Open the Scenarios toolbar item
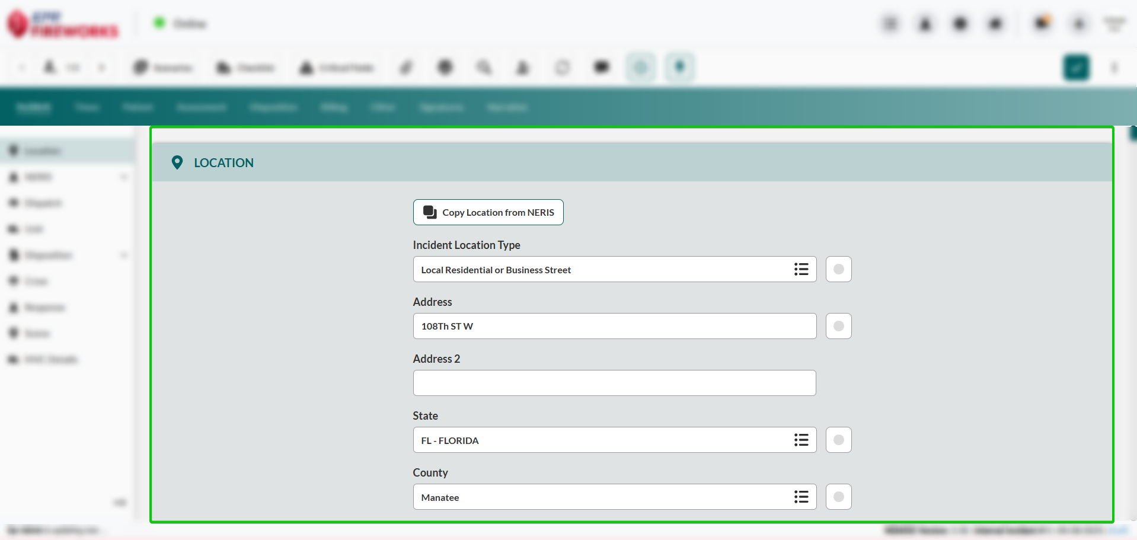Viewport: 1137px width, 540px height. pyautogui.click(x=163, y=68)
